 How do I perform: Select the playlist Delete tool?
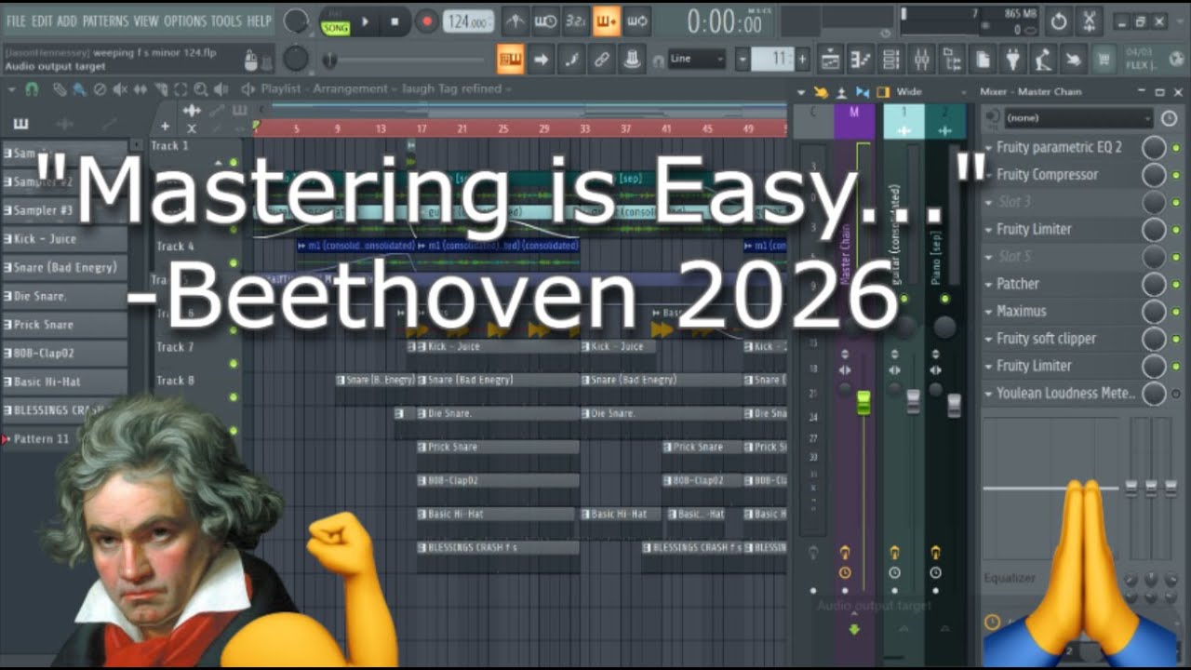pos(100,89)
